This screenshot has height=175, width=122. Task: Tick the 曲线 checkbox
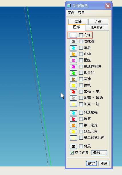[x=81, y=54]
